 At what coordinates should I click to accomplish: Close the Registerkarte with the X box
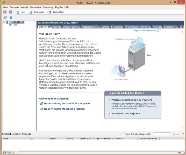pos(158,30)
